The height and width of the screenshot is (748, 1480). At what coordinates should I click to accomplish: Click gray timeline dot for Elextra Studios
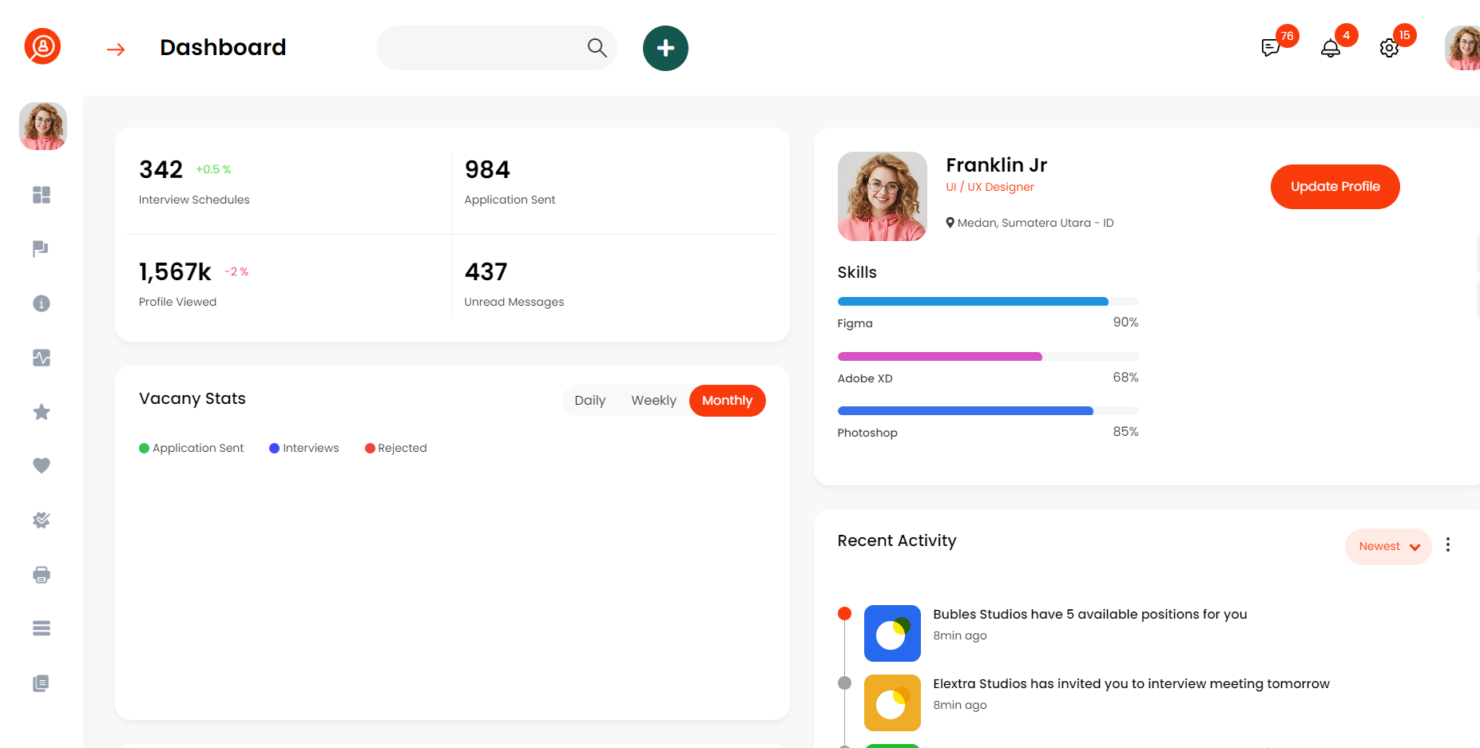pyautogui.click(x=844, y=683)
